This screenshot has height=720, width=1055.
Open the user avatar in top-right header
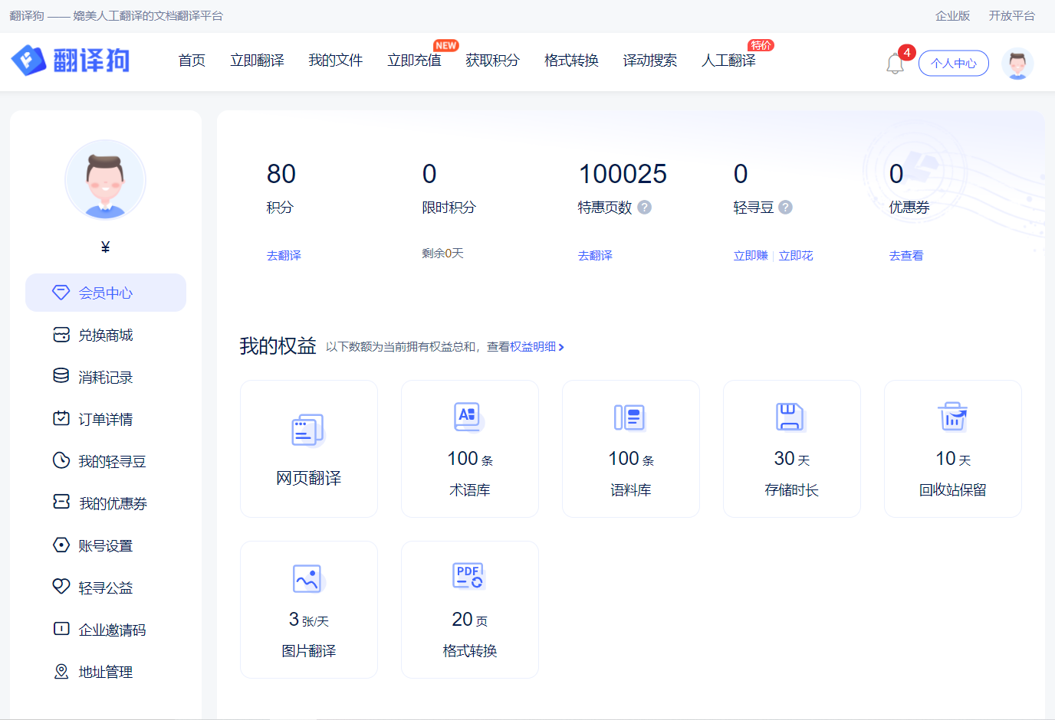click(1017, 64)
